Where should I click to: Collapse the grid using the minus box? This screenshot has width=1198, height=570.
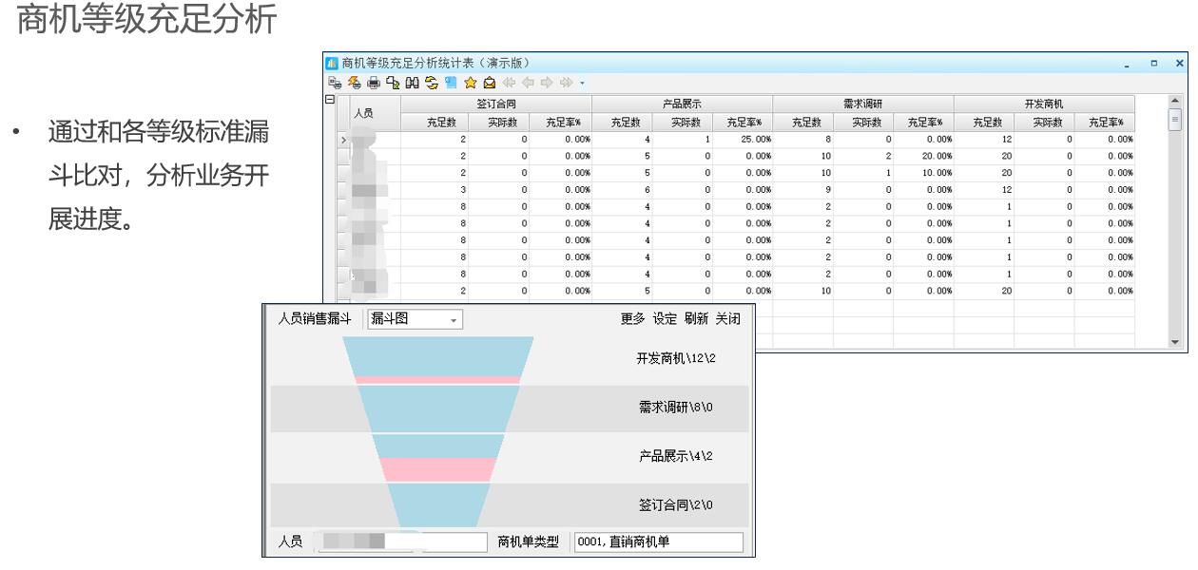coord(331,100)
